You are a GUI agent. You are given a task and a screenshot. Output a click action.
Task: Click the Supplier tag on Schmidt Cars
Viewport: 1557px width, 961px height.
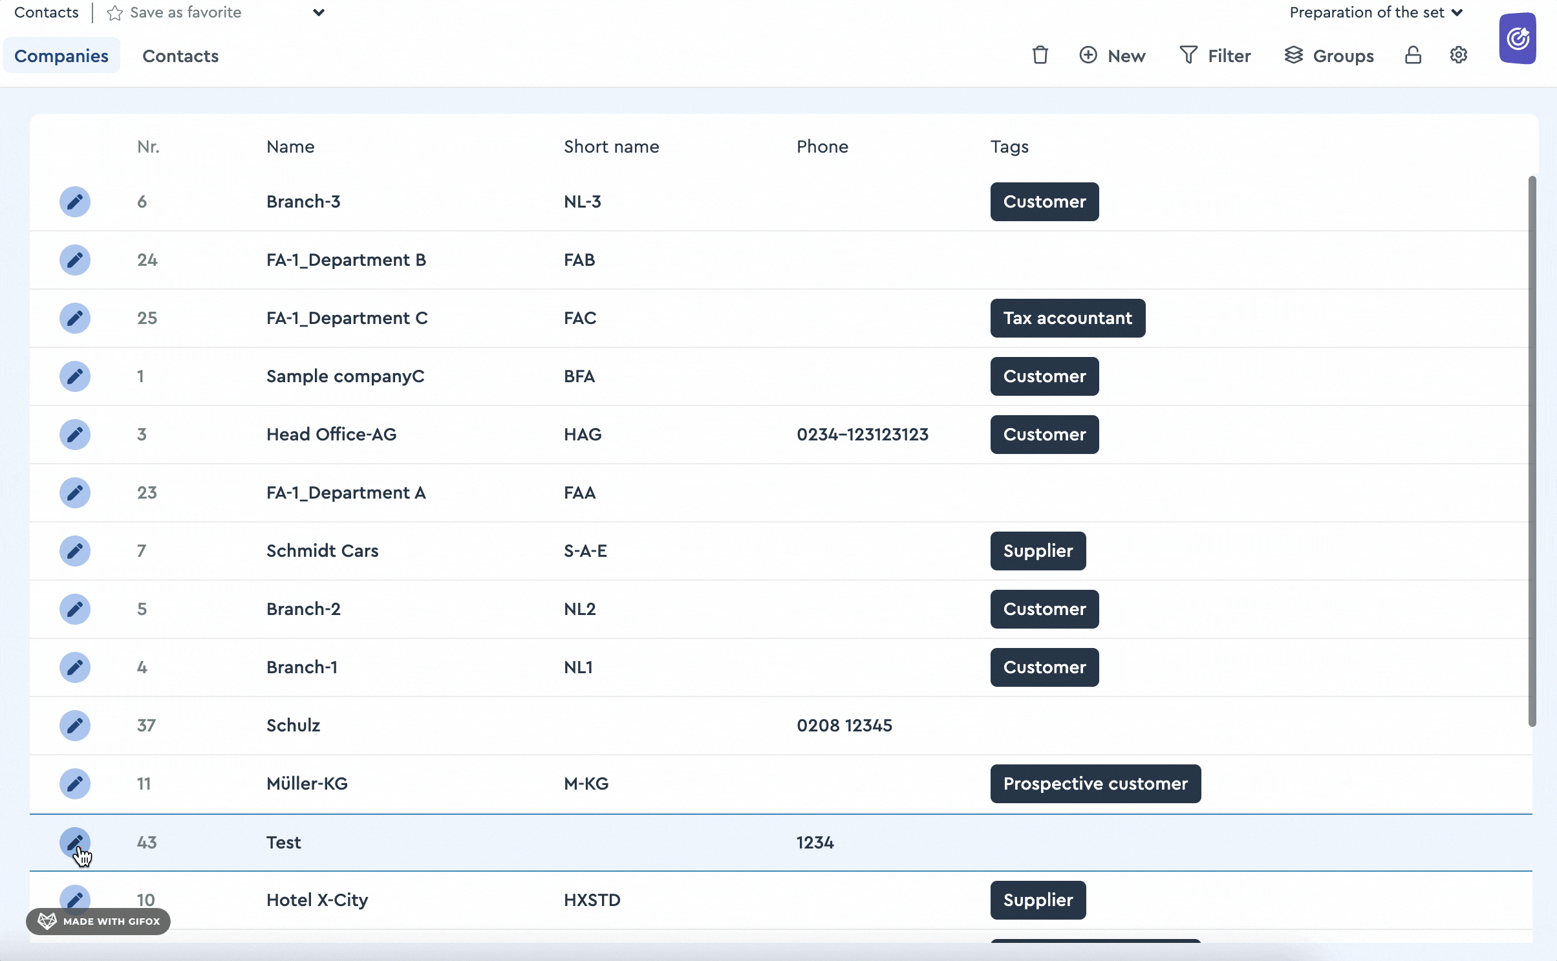[1038, 550]
